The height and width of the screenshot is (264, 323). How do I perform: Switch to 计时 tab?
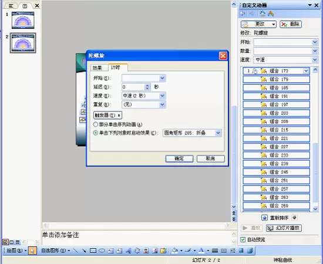(x=116, y=67)
